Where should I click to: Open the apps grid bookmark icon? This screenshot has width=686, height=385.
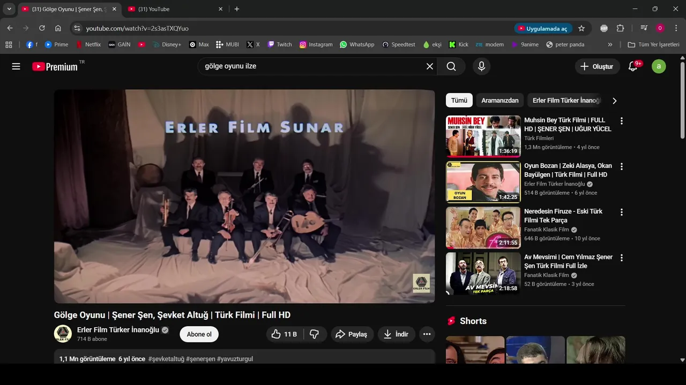pyautogui.click(x=9, y=44)
